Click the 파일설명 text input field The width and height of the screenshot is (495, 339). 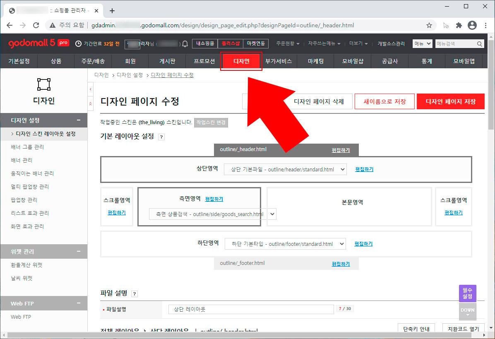[251, 309]
